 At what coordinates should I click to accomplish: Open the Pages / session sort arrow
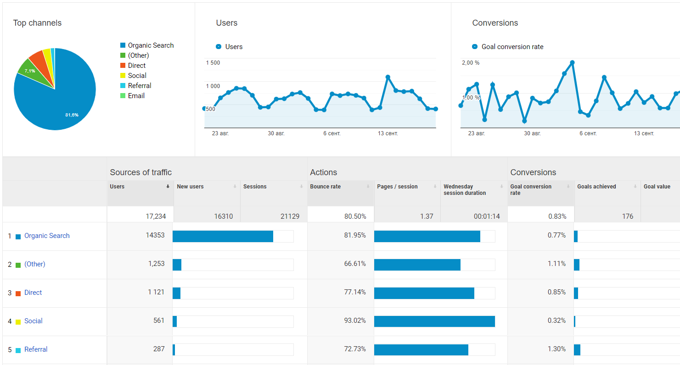(434, 187)
